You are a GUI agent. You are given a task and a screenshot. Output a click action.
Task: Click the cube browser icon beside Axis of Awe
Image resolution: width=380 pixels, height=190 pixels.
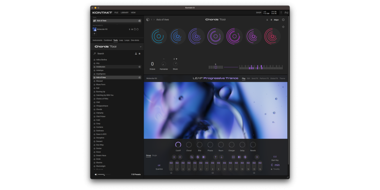pyautogui.click(x=148, y=20)
